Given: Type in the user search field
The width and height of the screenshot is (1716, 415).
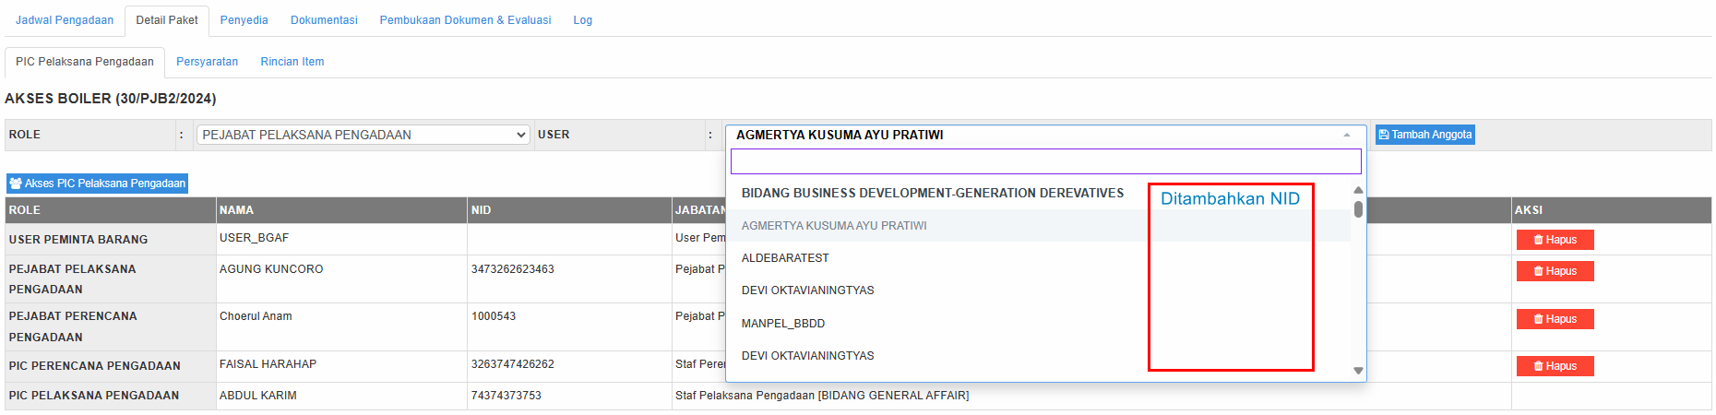Looking at the screenshot, I should 1045,161.
